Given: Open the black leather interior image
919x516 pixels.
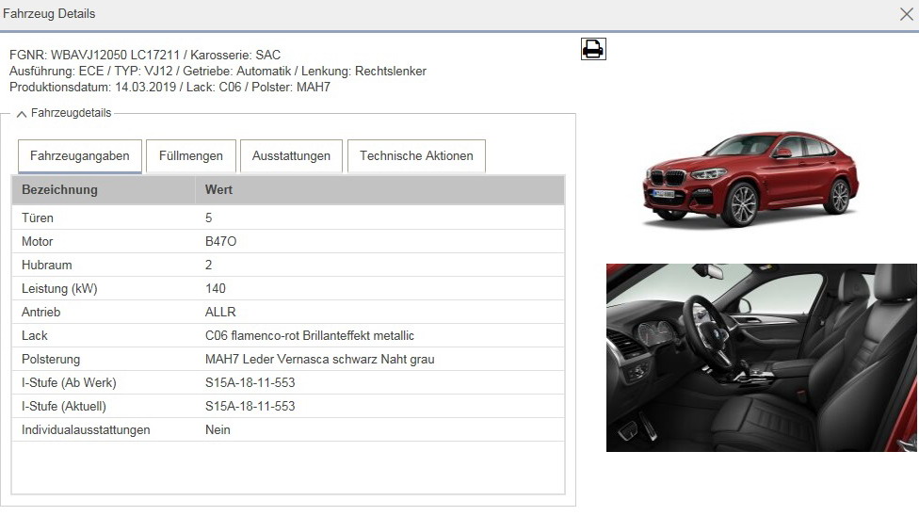Looking at the screenshot, I should pos(761,357).
